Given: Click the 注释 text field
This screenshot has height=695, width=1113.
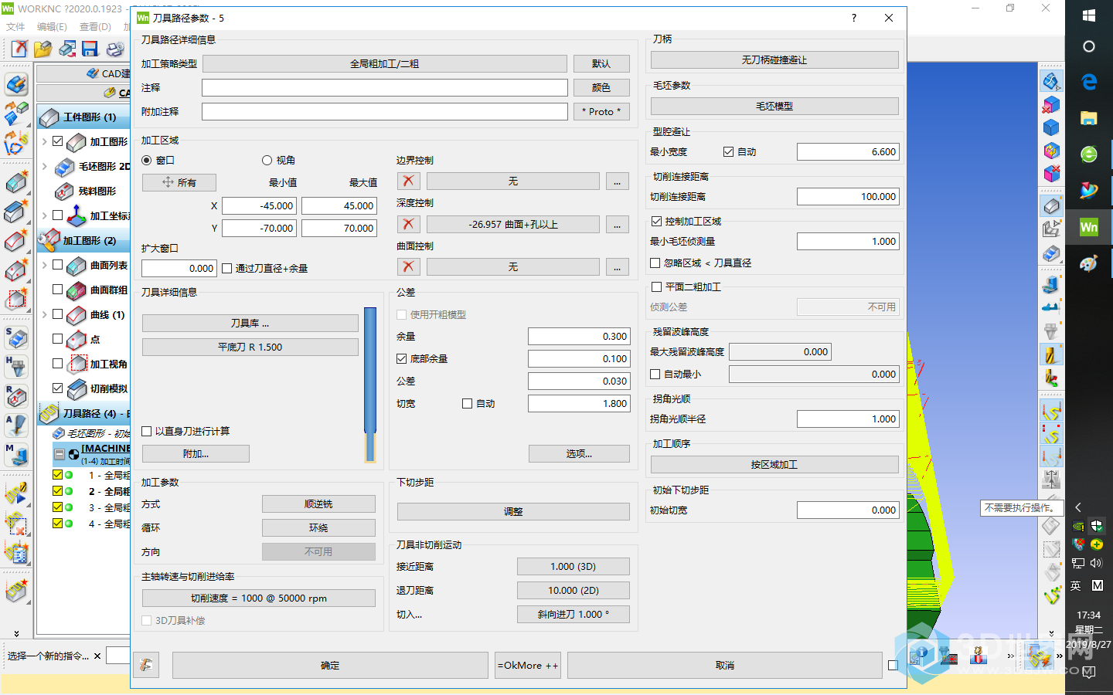Looking at the screenshot, I should pyautogui.click(x=385, y=87).
